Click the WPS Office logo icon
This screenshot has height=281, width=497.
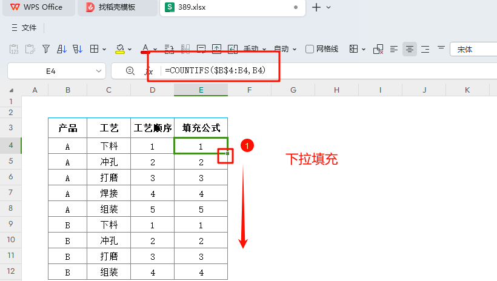[x=15, y=7]
